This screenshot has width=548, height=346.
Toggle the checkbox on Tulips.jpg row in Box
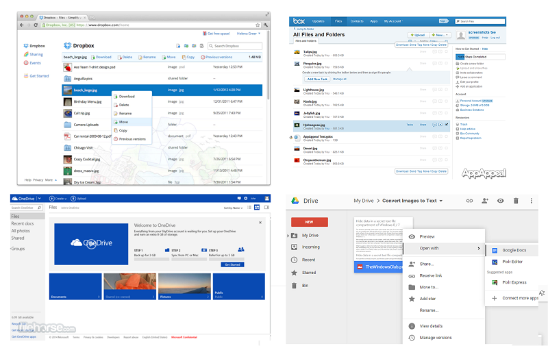pos(447,51)
